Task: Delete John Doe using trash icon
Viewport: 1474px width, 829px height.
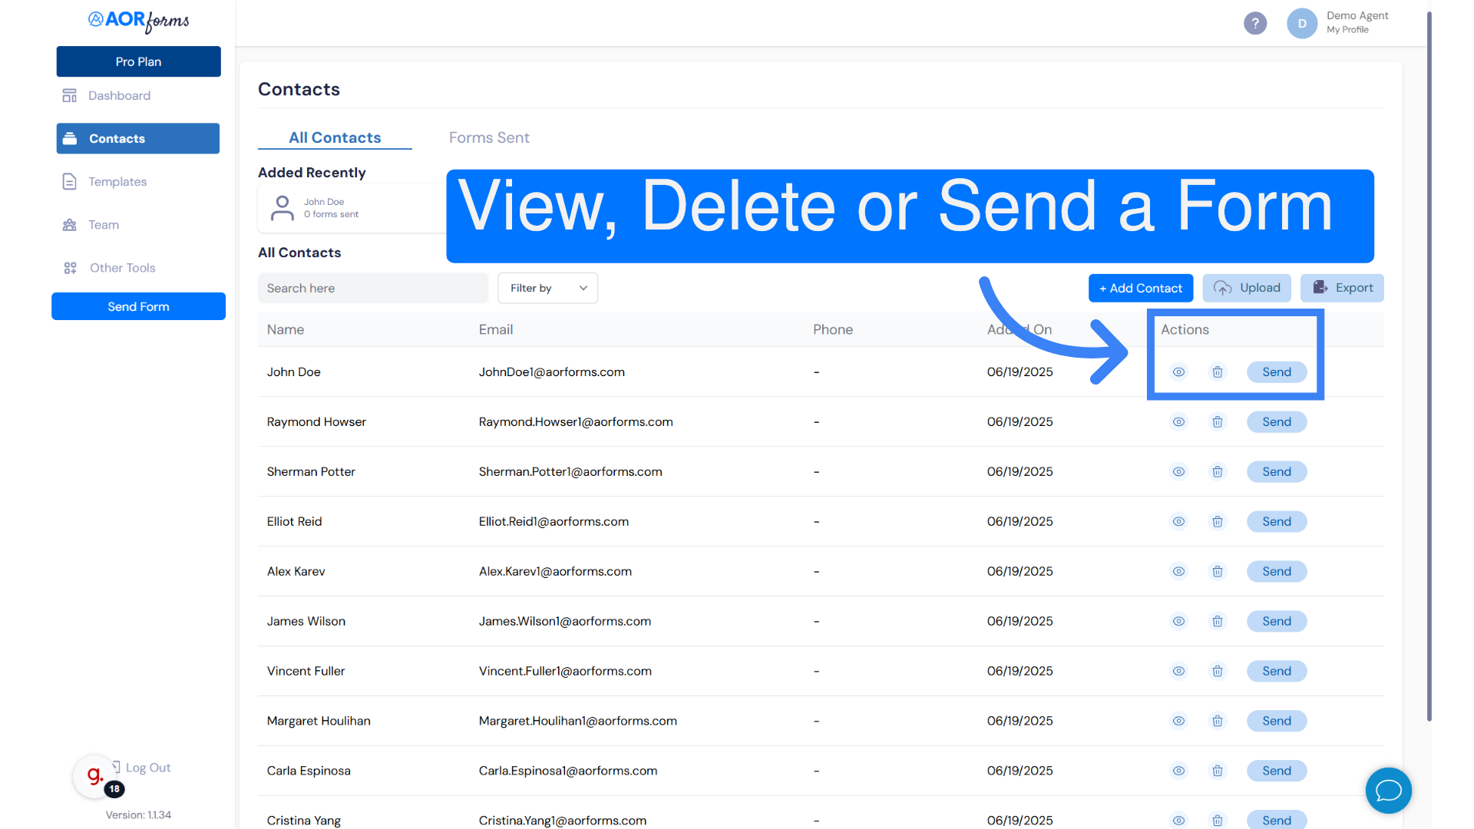Action: tap(1218, 372)
